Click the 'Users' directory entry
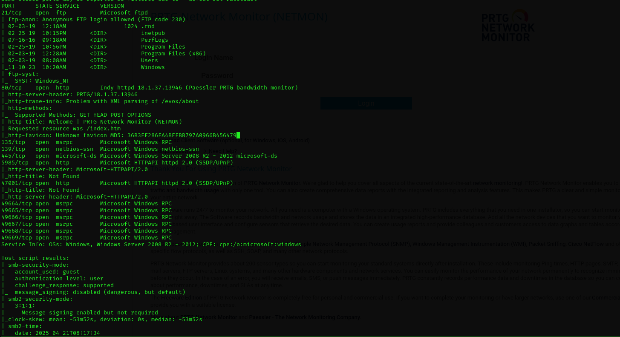Image resolution: width=620 pixels, height=337 pixels. point(150,60)
